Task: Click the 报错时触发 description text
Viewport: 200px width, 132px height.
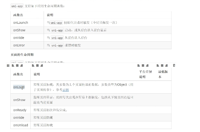Action: point(73,46)
